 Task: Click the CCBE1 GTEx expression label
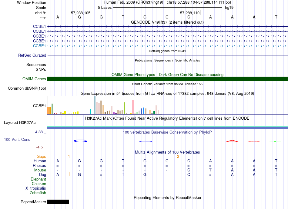pos(39,106)
